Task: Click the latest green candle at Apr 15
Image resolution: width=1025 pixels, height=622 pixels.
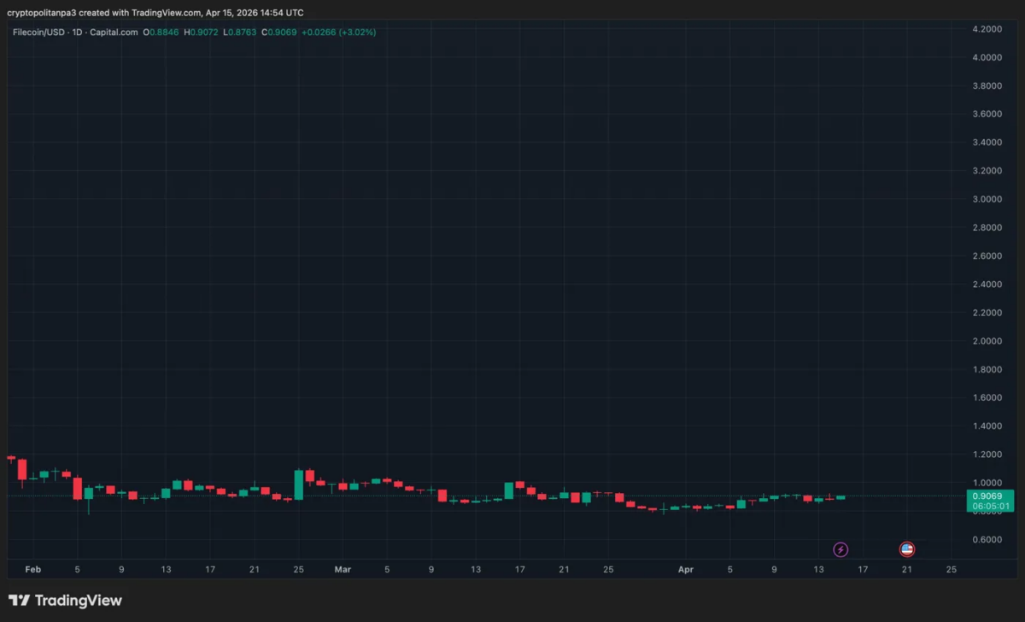Action: pos(840,497)
